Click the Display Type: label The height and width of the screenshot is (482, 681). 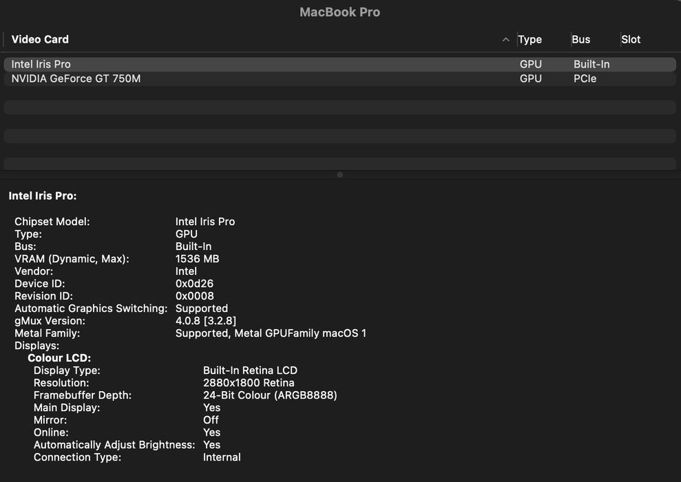click(x=67, y=370)
